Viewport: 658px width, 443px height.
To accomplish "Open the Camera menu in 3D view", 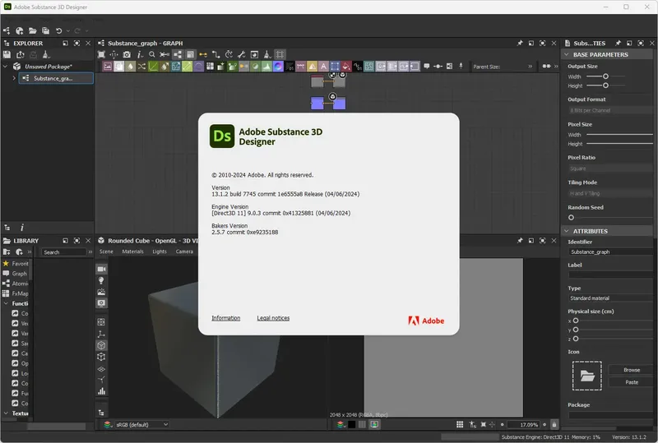I will (x=184, y=251).
